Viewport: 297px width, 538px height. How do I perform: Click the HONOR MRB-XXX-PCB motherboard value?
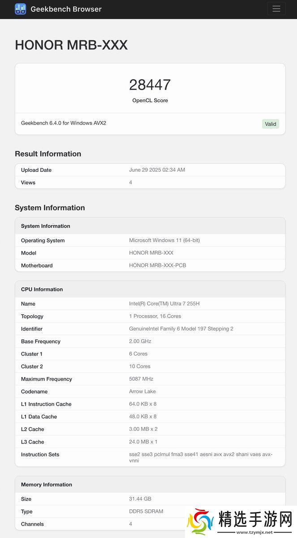click(x=157, y=265)
